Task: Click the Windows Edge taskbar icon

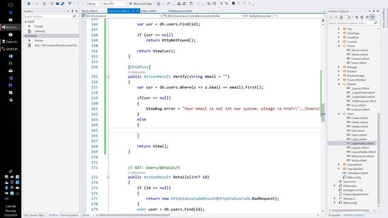Action: (x=10, y=12)
